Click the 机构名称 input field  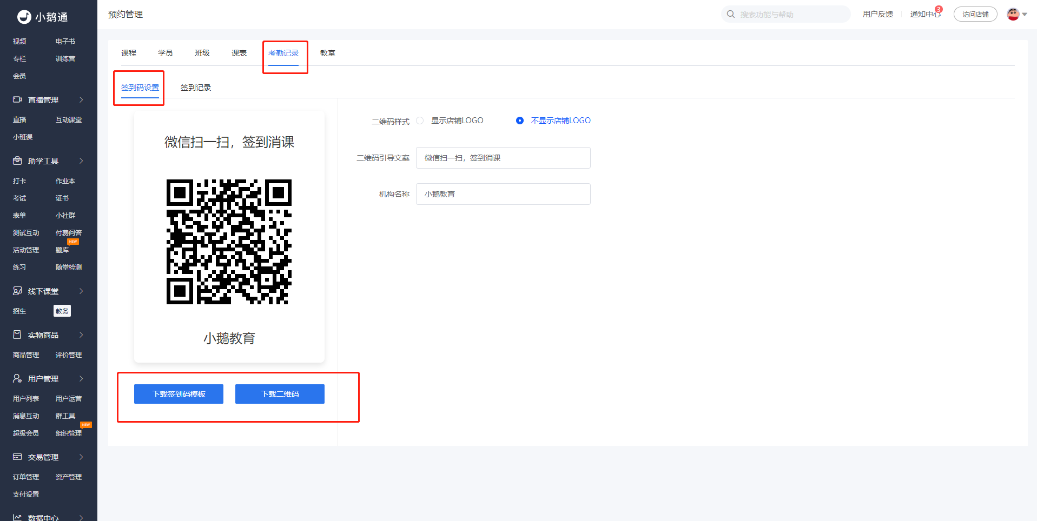pos(503,194)
